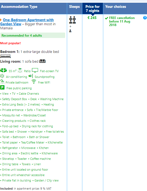Click the Recommended for 4 adults banner

point(33,35)
